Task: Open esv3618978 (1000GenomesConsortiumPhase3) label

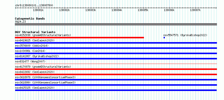Action: point(45,77)
